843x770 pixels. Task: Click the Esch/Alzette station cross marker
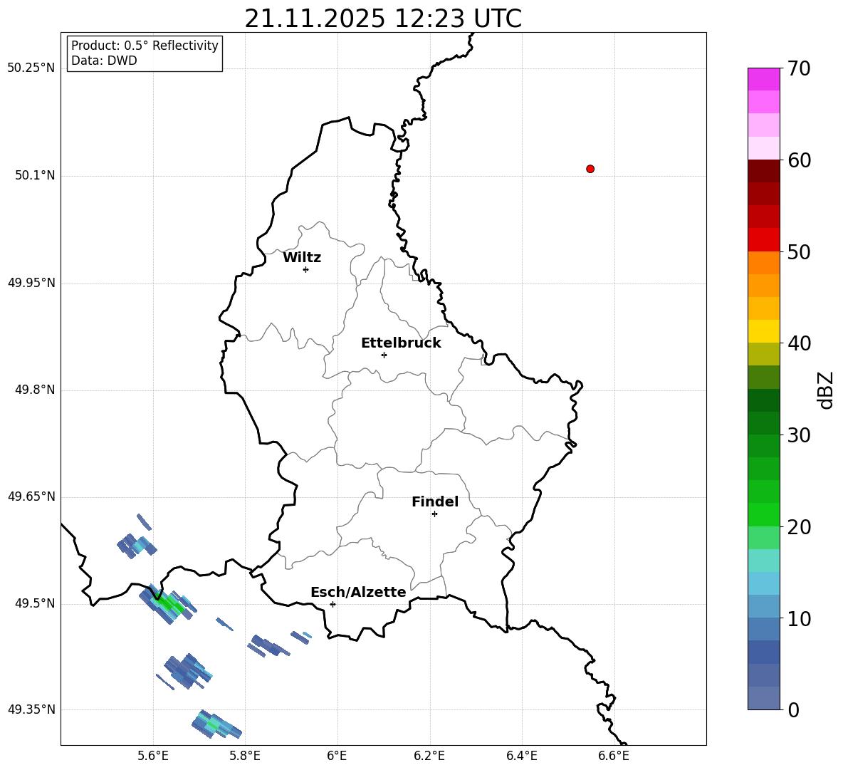pos(333,604)
